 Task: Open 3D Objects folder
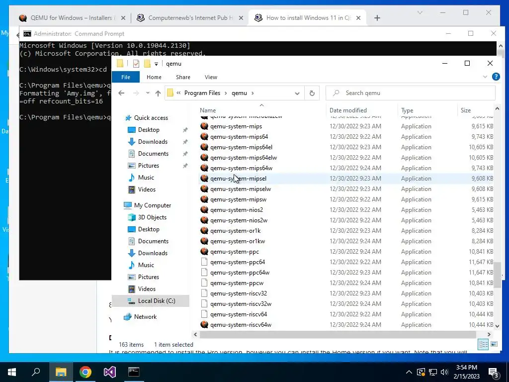[x=152, y=217]
